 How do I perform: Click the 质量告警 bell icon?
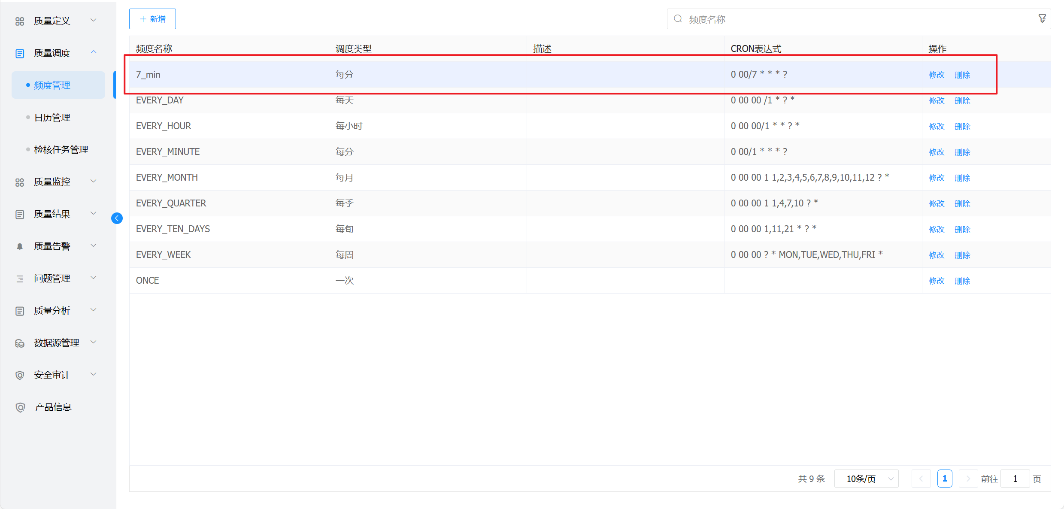20,246
